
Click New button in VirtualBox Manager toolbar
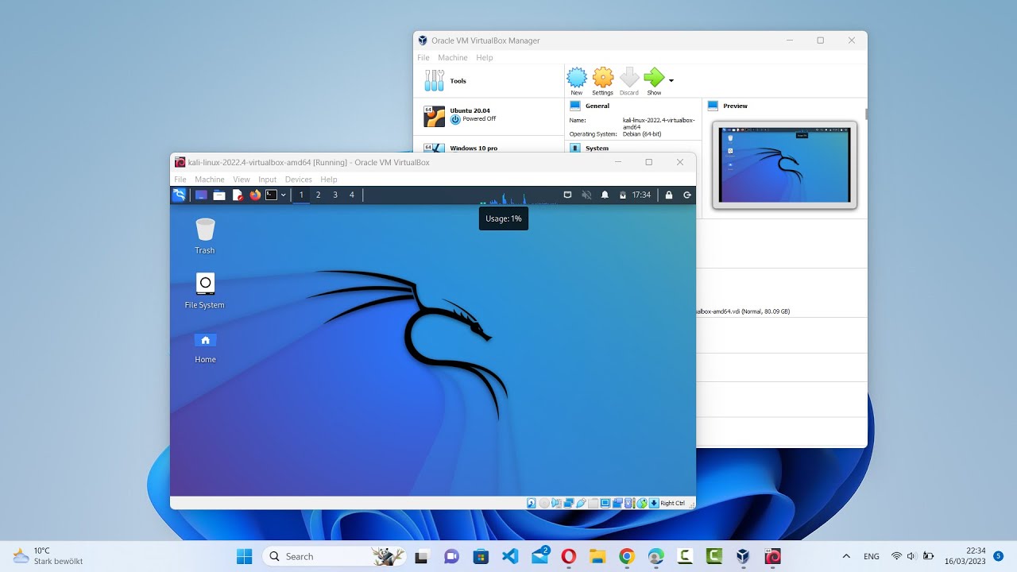(x=577, y=81)
